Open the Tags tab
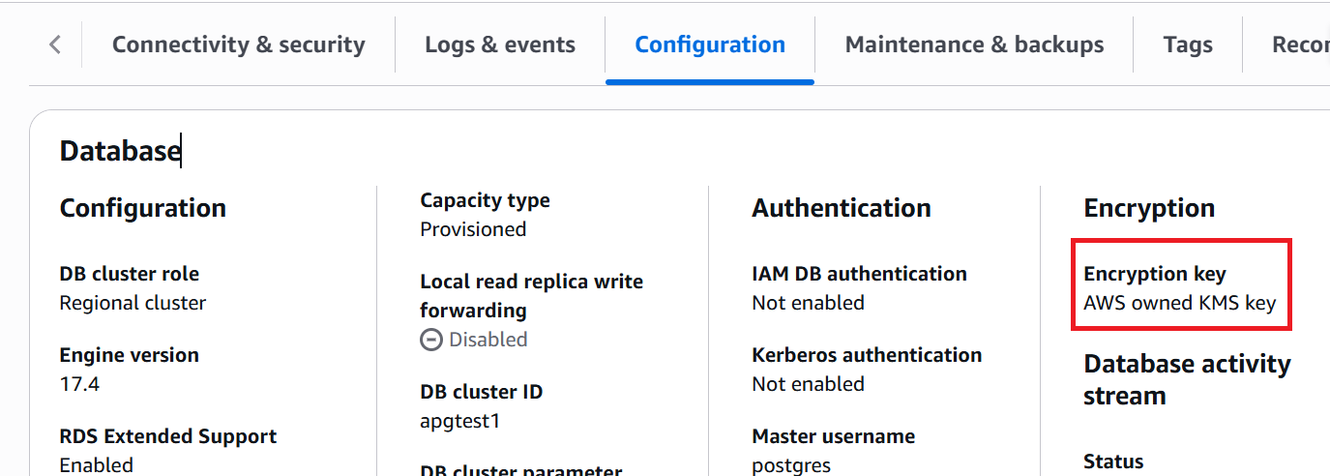Screen dimensions: 1330x476 [x=1187, y=45]
